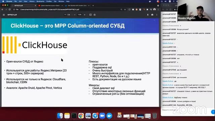Open a new Chrome tab with plus
The image size is (215, 121).
coord(93,5)
